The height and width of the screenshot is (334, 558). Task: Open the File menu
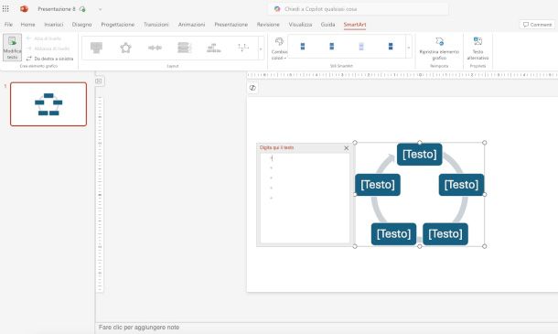[x=8, y=25]
